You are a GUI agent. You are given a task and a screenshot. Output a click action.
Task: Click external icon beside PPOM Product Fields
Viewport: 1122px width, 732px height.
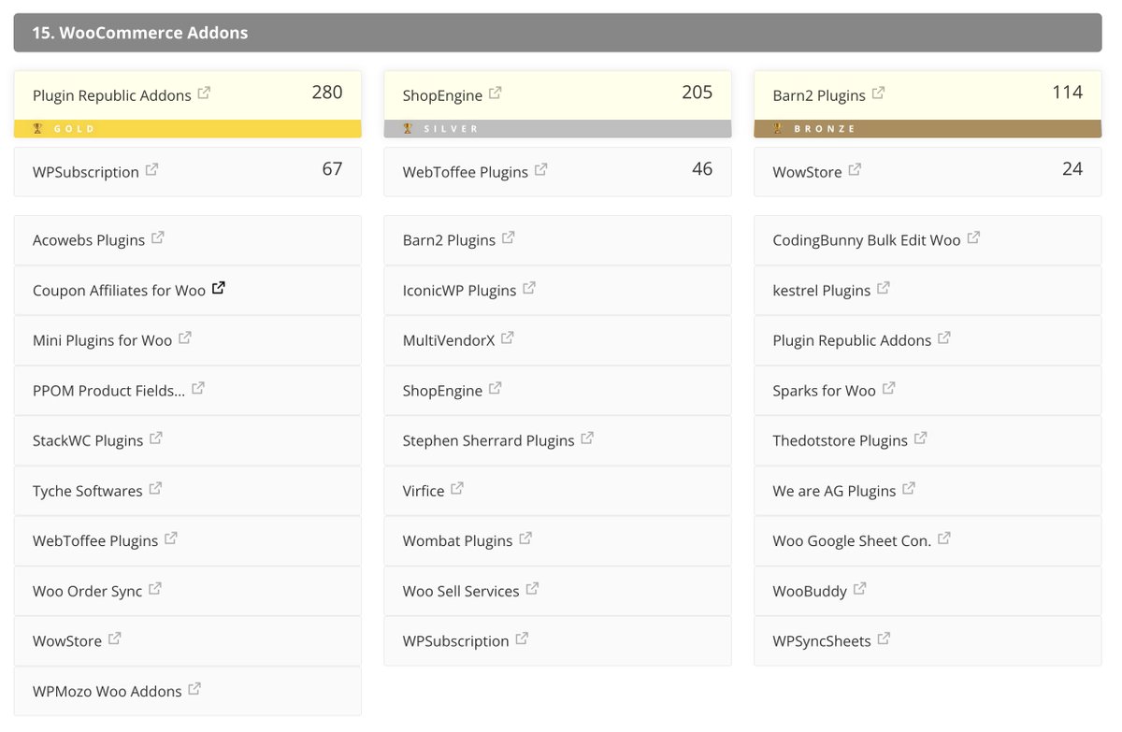198,389
